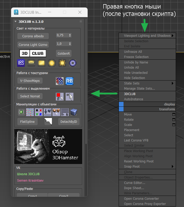Open Rotate transform settings box
Image resolution: width=184 pixels, height=207 pixels.
click(x=174, y=120)
